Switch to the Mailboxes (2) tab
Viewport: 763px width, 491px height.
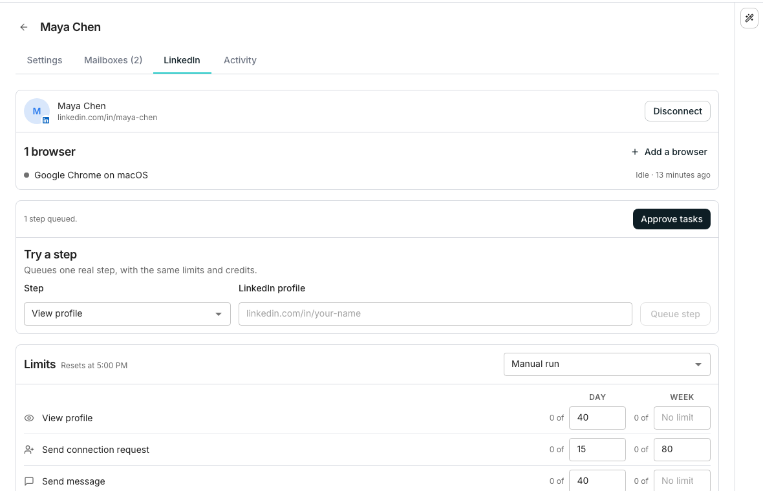pyautogui.click(x=113, y=60)
